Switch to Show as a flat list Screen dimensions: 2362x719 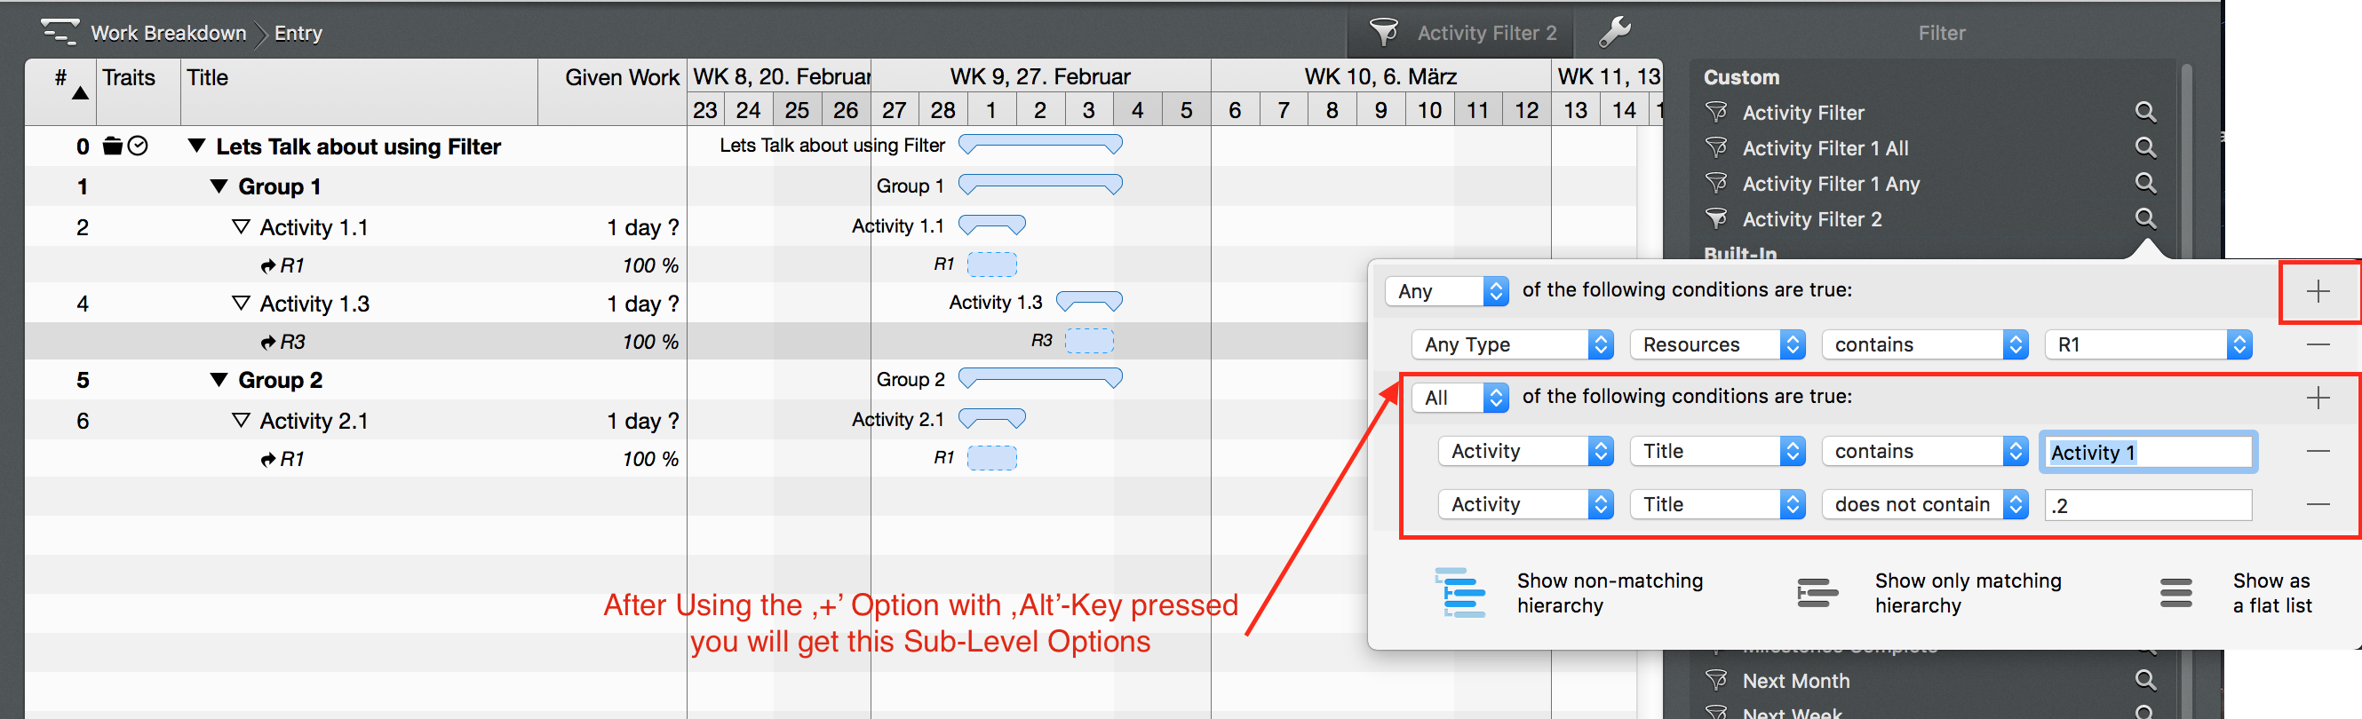pyautogui.click(x=2176, y=593)
